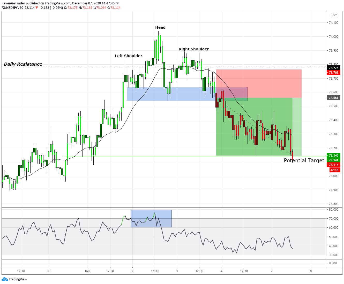Image resolution: width=344 pixels, height=284 pixels.
Task: Click the 72.800 price axis label
Action: pyautogui.click(x=333, y=204)
